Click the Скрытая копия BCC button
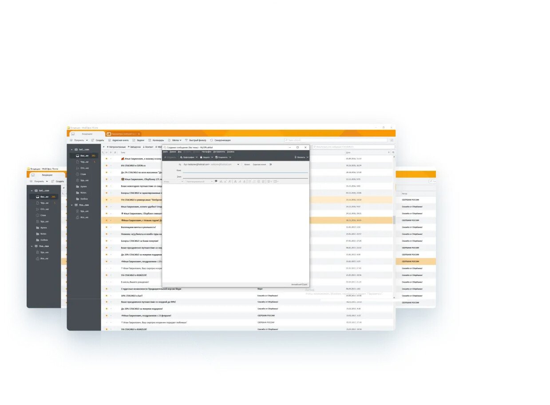The width and height of the screenshot is (550, 405). point(259,164)
